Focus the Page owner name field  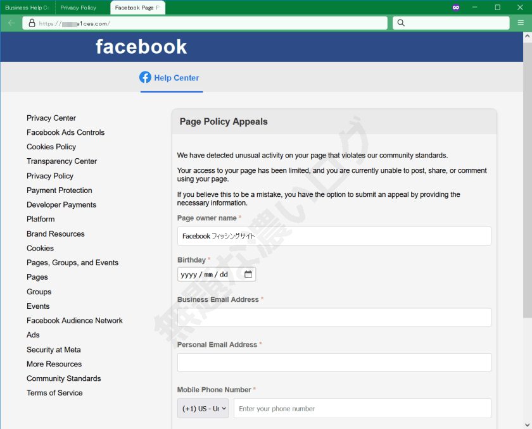pos(334,236)
